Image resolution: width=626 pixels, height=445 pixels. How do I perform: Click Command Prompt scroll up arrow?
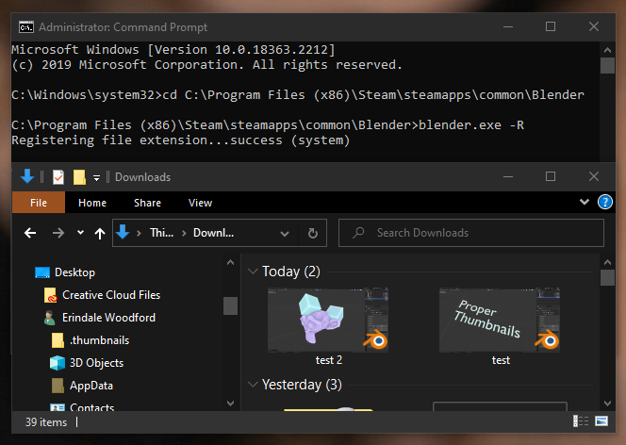click(x=607, y=50)
